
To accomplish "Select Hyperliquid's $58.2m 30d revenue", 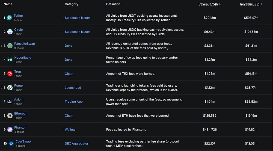I will [x=251, y=60].
